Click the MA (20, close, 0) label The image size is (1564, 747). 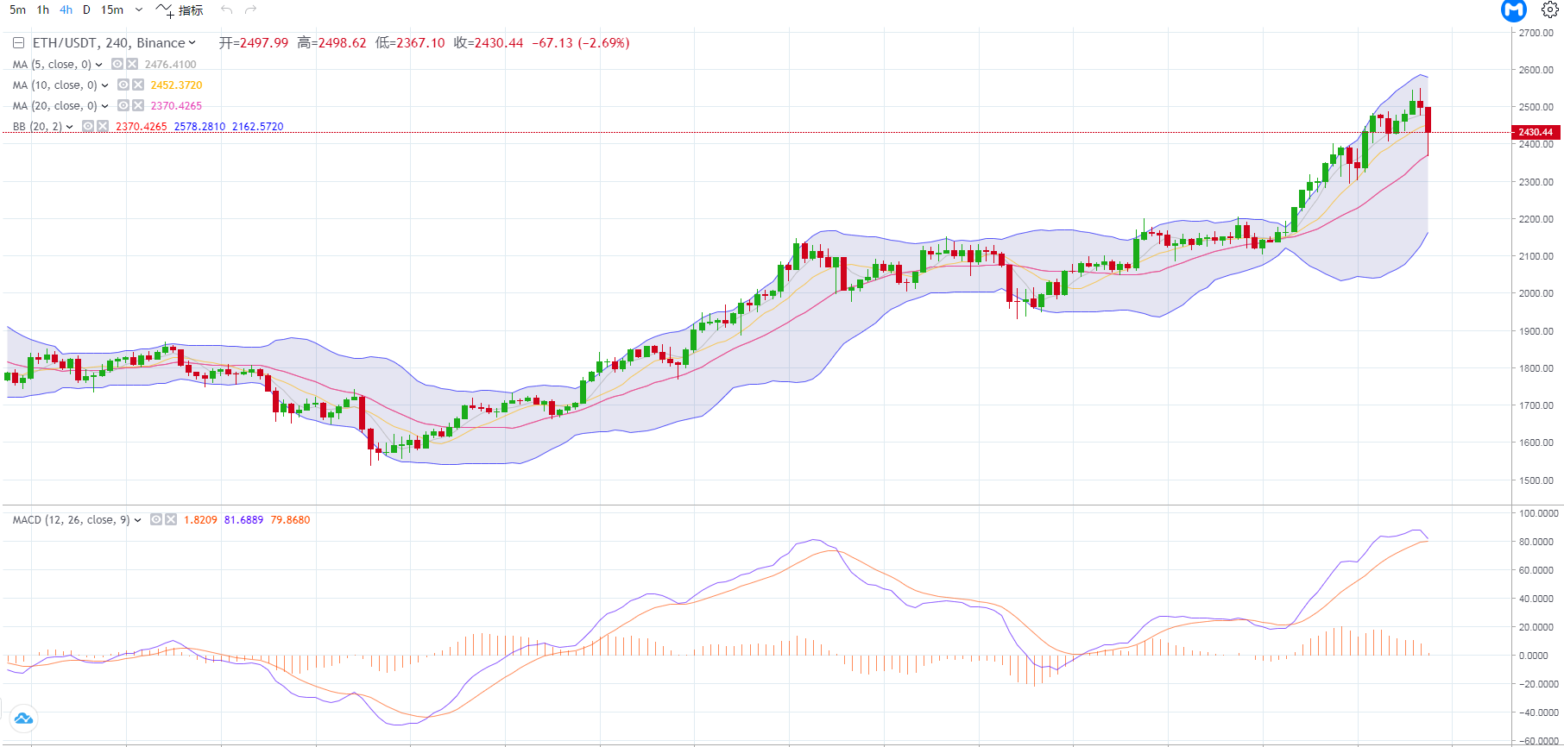coord(55,106)
